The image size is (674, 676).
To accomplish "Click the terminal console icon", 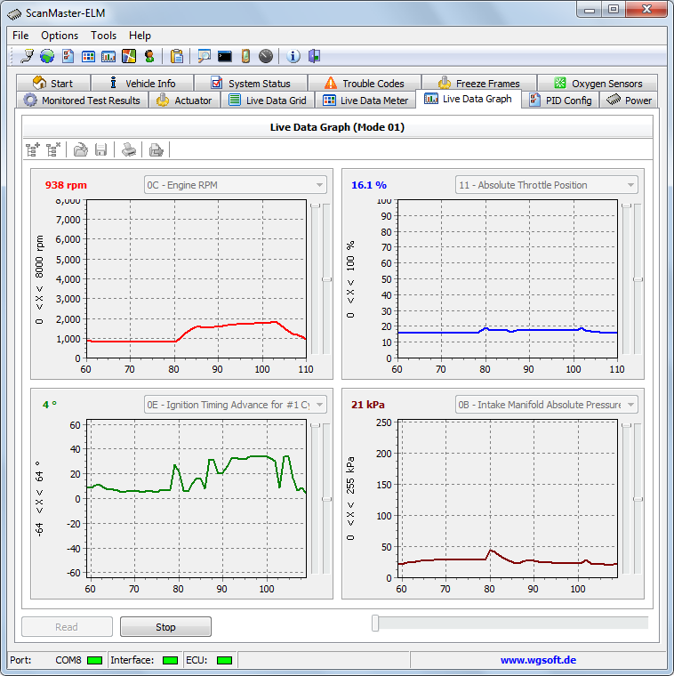I will pyautogui.click(x=225, y=56).
